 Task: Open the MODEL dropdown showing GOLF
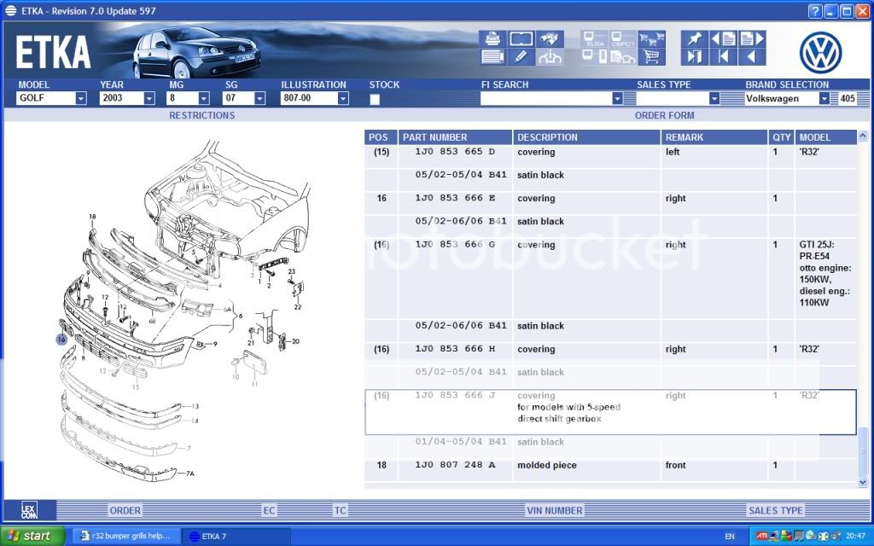tap(80, 98)
